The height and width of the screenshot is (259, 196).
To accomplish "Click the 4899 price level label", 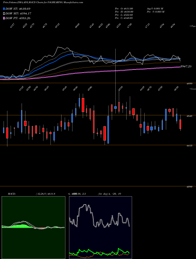I will click(x=189, y=84).
